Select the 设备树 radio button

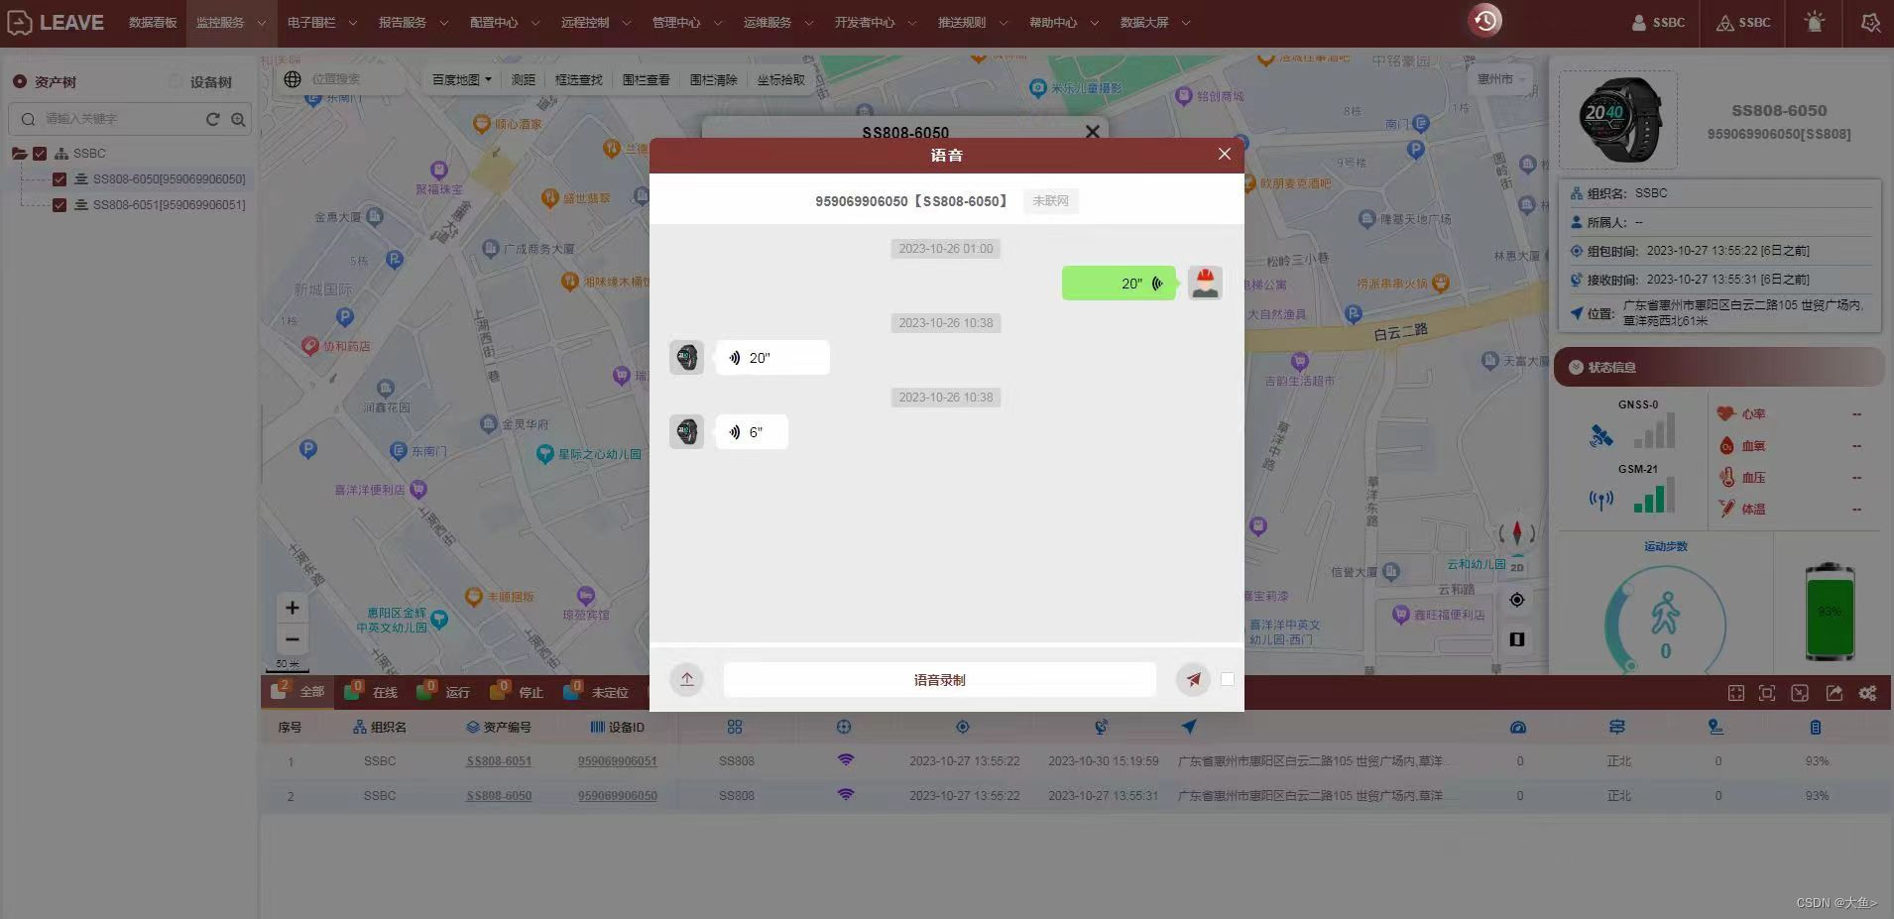pos(176,81)
